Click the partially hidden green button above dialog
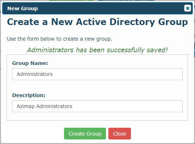 pos(71,0)
